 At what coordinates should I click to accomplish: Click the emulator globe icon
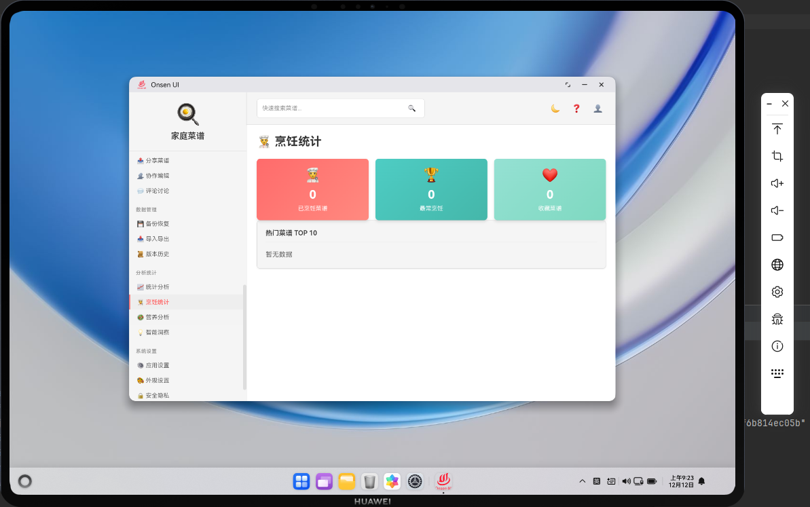[777, 265]
